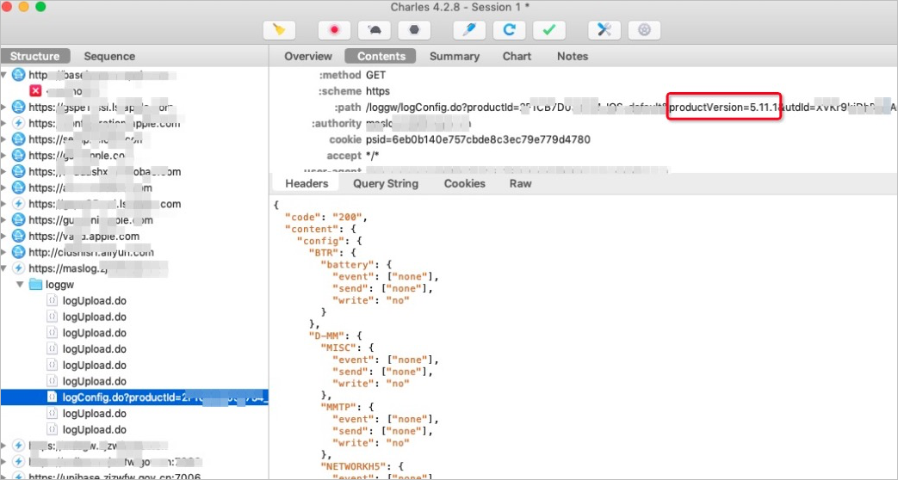Open Settings with the gear toolbar icon
This screenshot has height=480, width=898.
click(644, 30)
